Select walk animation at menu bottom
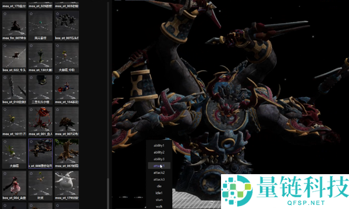Viewport: 349px width, 209px height. [x=159, y=206]
